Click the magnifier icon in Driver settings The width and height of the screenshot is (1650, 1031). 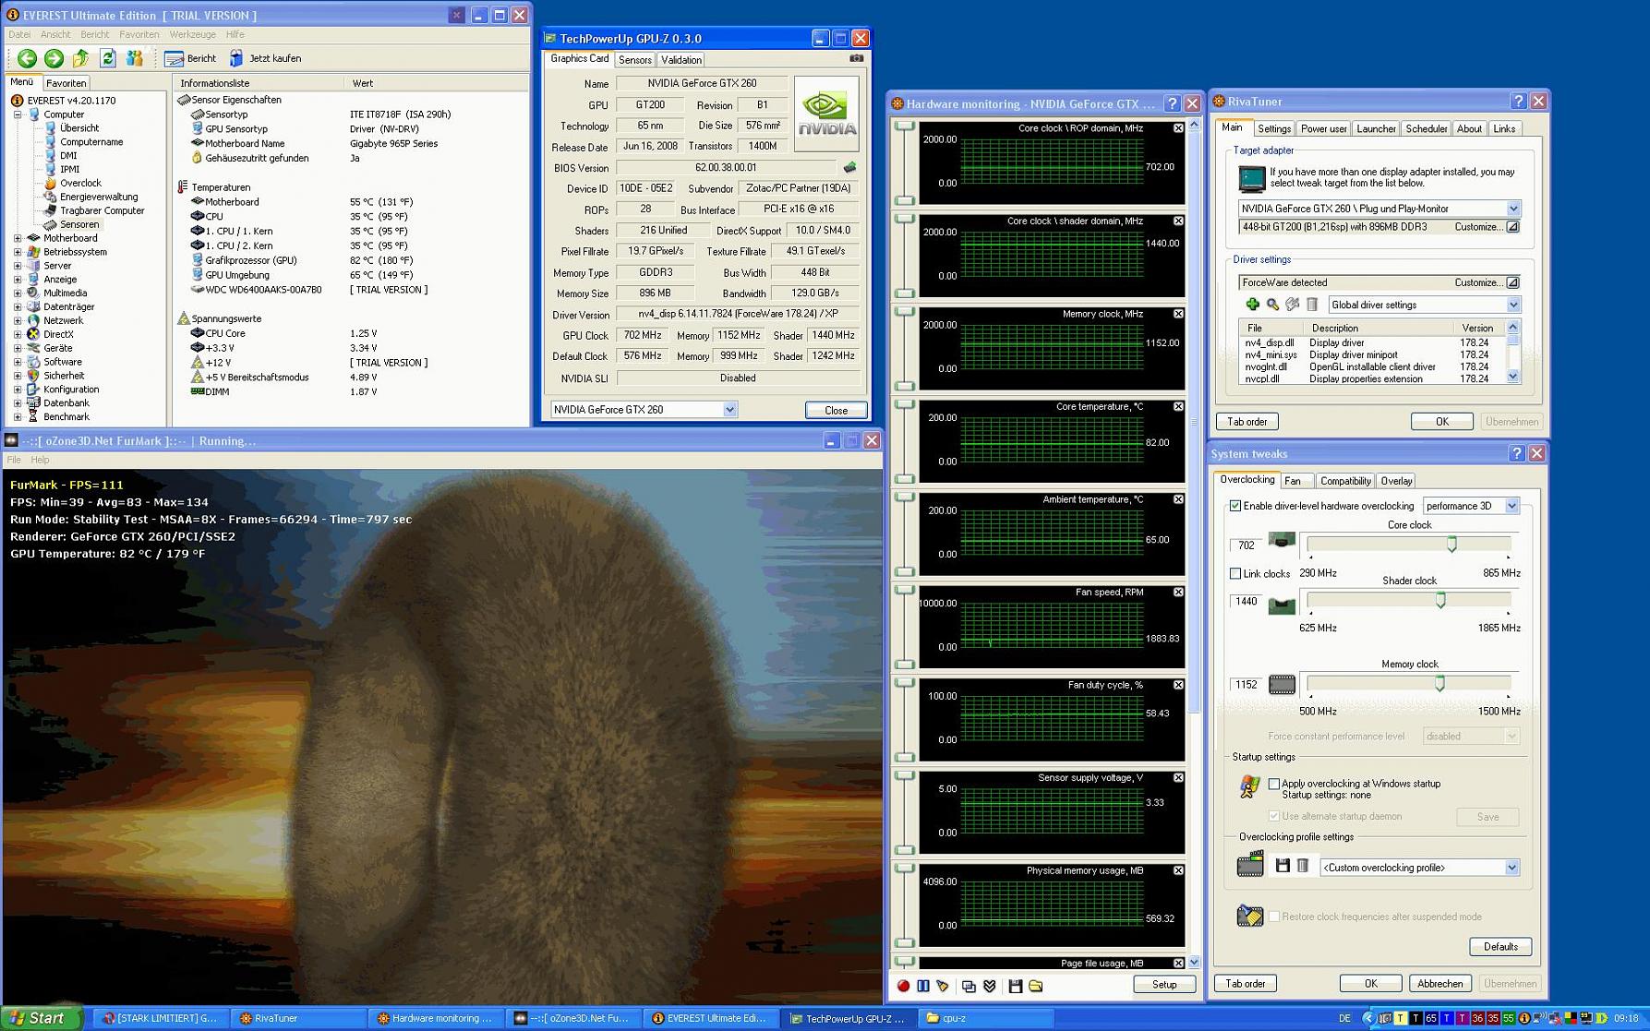click(1272, 305)
